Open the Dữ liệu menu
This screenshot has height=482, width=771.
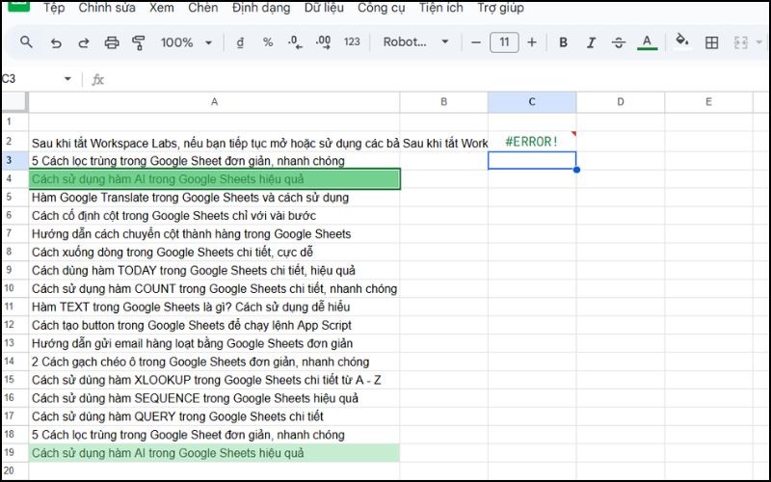[324, 8]
